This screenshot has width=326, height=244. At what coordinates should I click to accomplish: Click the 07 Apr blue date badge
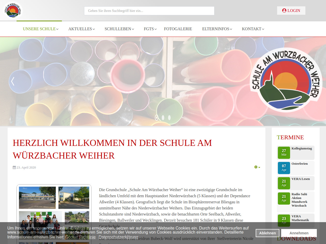[284, 168]
